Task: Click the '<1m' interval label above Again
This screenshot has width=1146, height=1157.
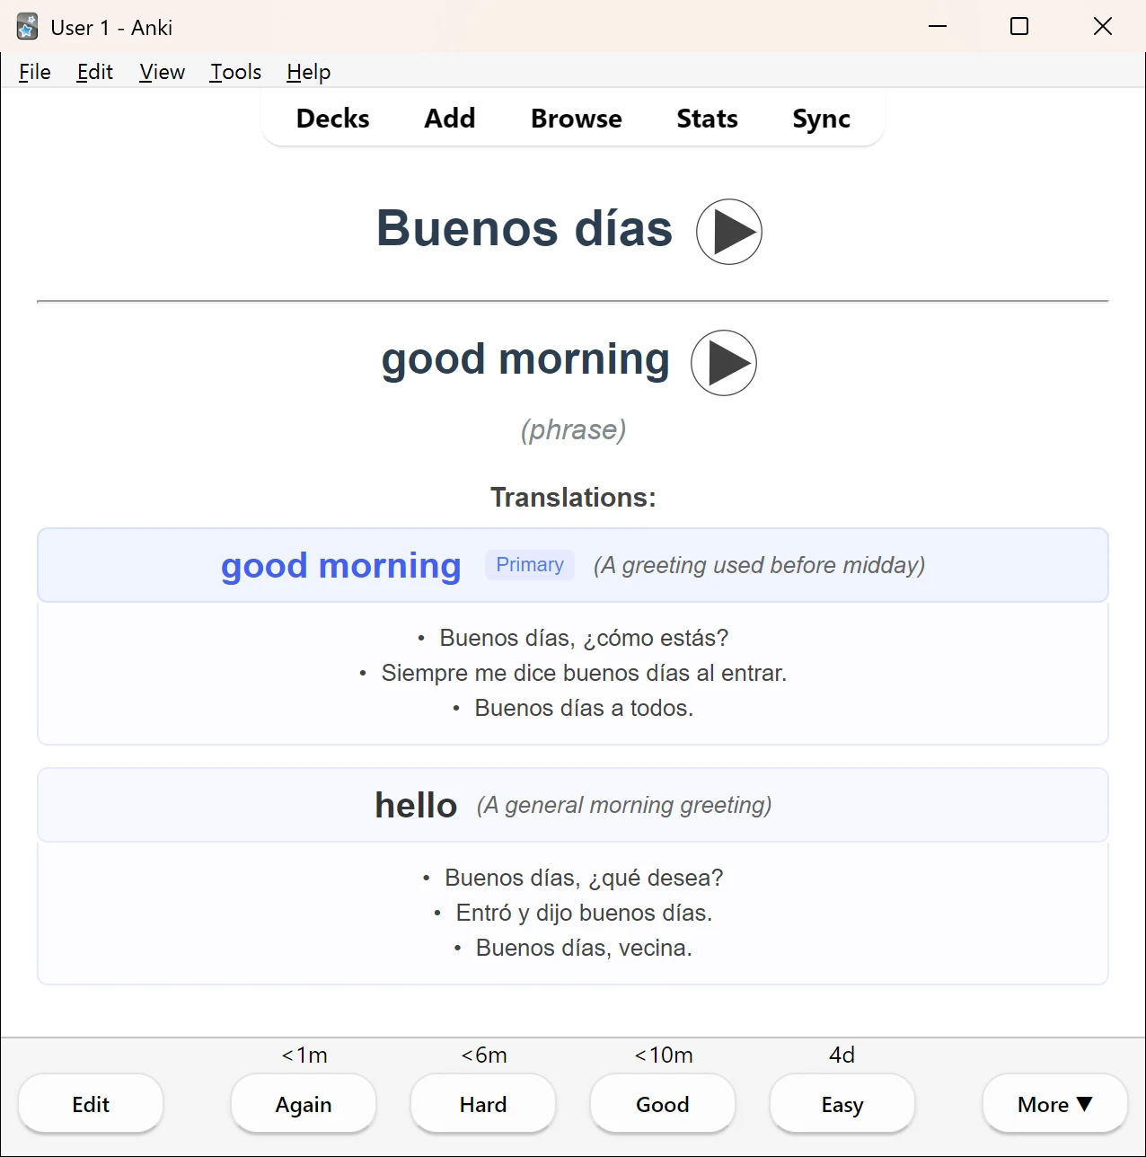Action: tap(304, 1055)
